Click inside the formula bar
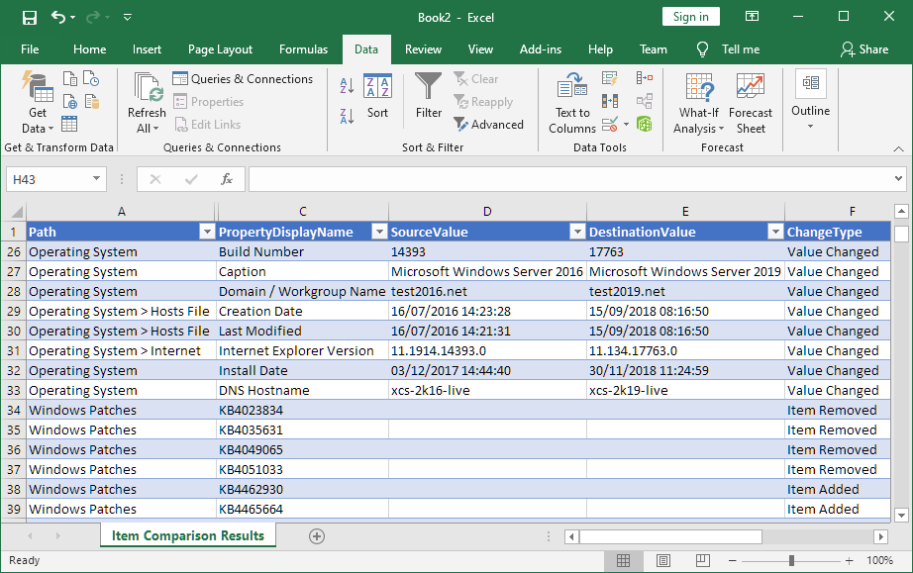Screen dimensions: 913x573 [570, 179]
